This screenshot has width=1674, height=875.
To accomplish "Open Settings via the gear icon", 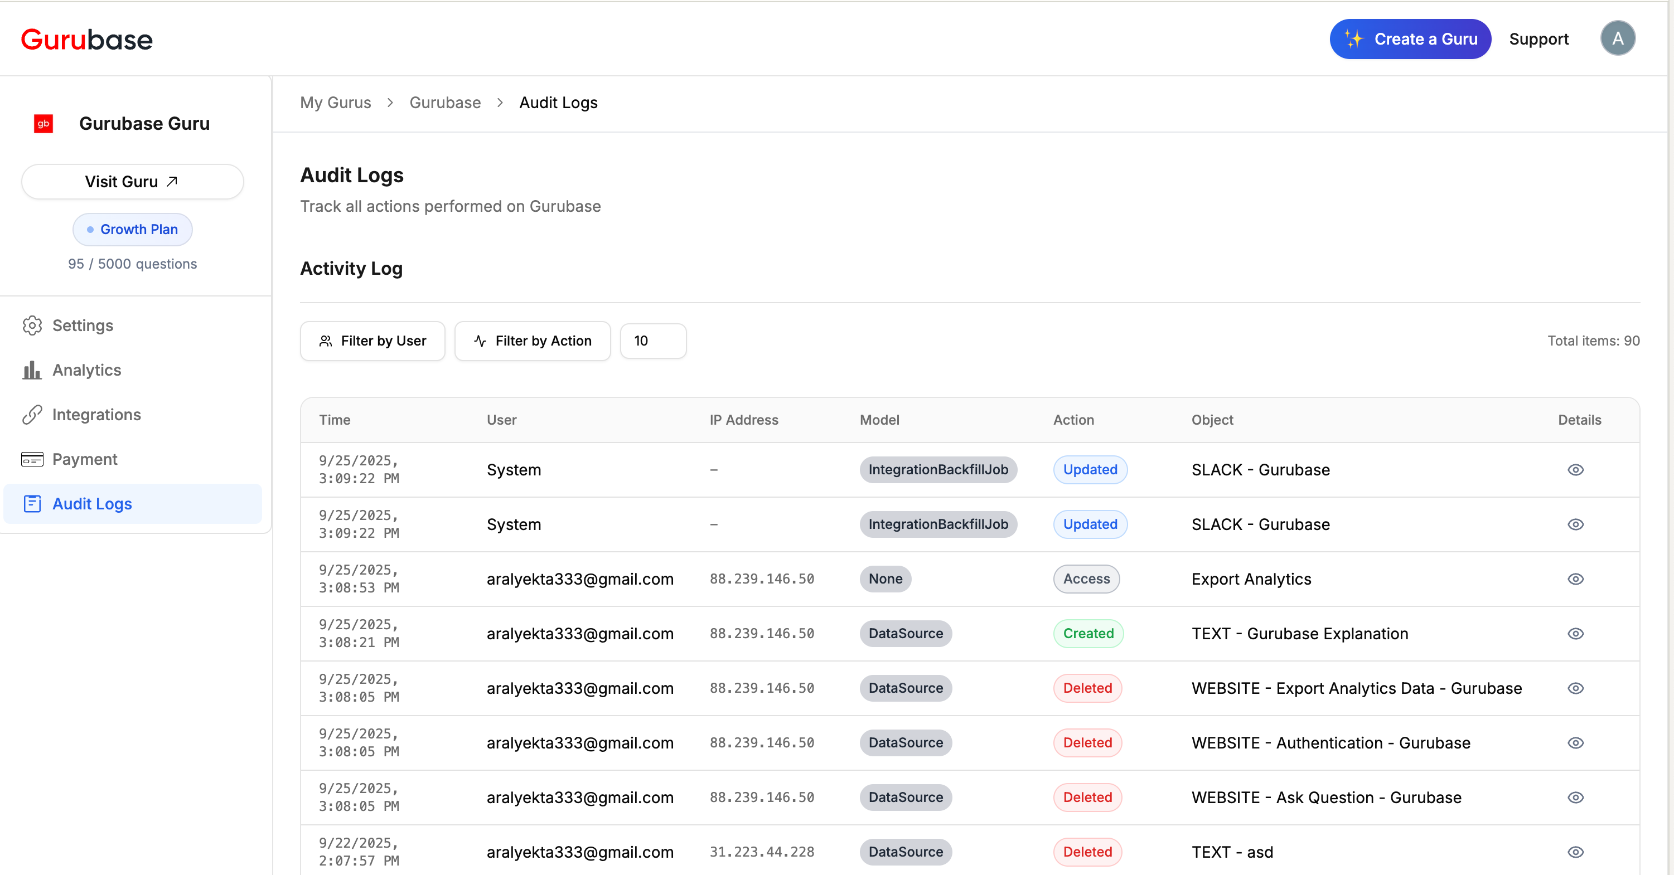I will pos(32,325).
